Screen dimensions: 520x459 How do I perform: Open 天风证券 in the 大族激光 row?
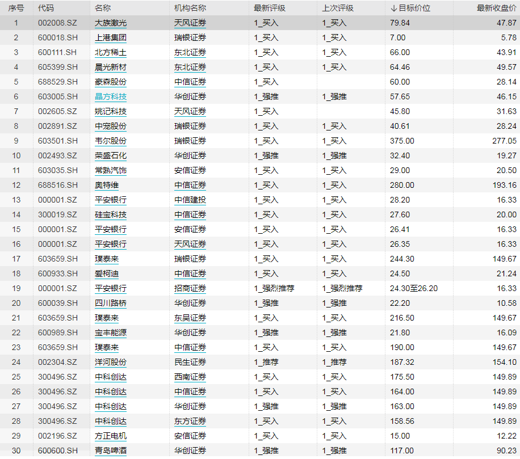tap(190, 23)
